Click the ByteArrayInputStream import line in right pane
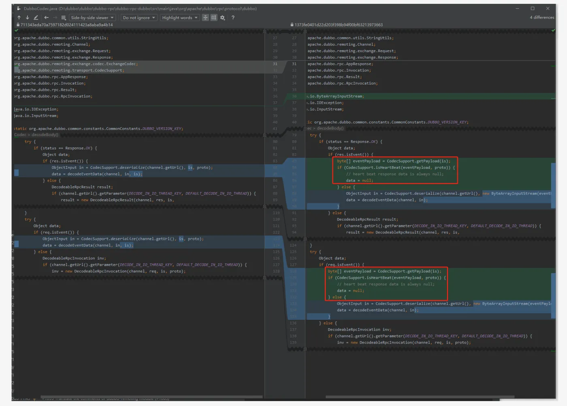 [336, 96]
